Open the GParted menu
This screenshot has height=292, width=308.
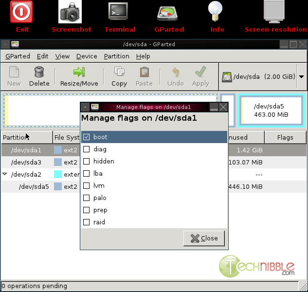click(x=18, y=56)
